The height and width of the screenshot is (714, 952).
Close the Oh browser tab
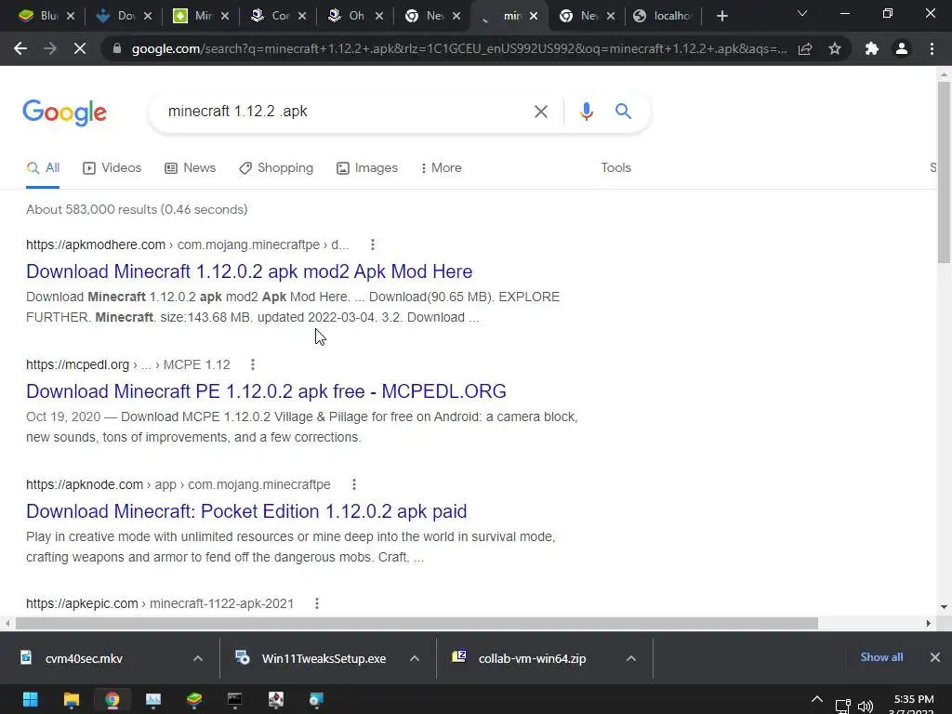point(379,16)
